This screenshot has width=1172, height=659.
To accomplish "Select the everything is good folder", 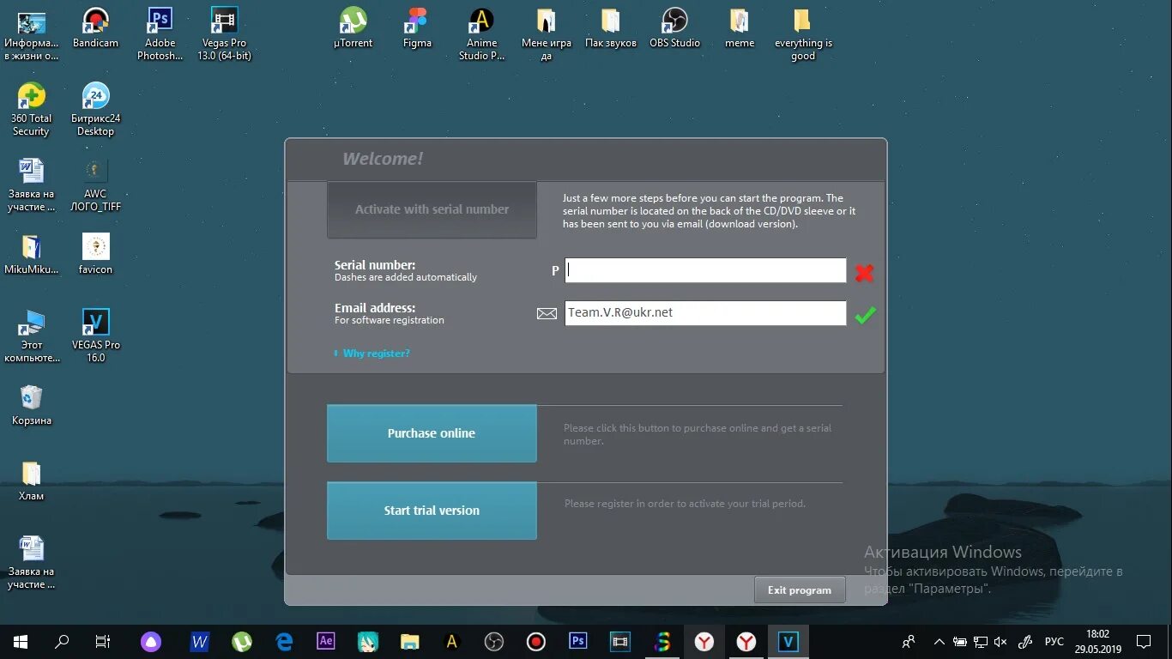I will (x=803, y=34).
